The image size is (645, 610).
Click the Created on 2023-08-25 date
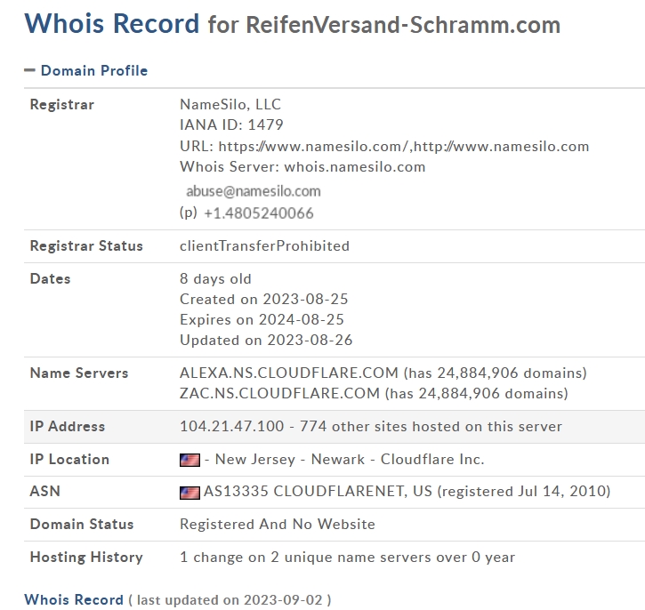click(x=263, y=300)
